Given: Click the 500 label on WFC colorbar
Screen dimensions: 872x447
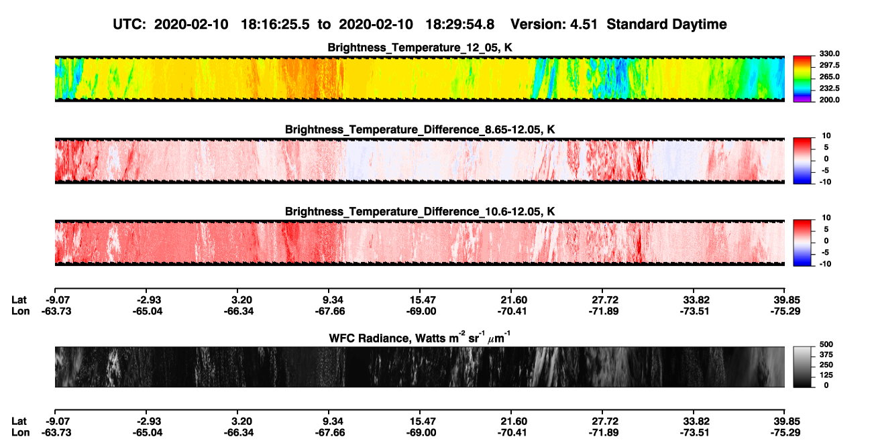Looking at the screenshot, I should pyautogui.click(x=826, y=344).
